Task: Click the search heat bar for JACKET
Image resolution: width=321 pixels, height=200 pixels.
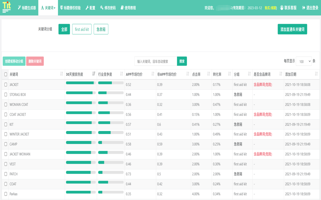Action: (81, 83)
